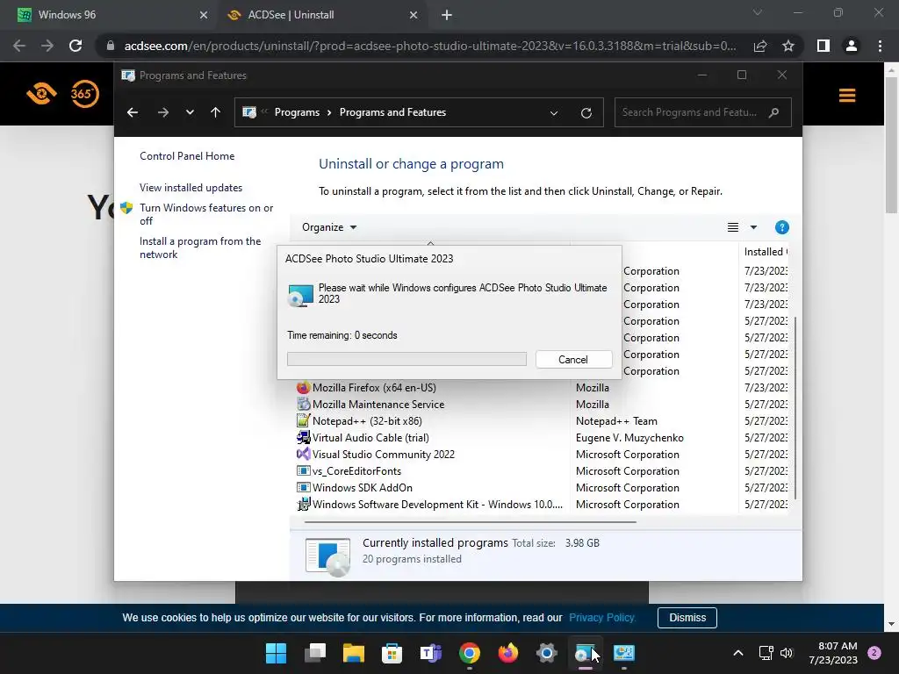Screen dimensions: 899x674
Task: Open the blue help icon
Action: 781,227
